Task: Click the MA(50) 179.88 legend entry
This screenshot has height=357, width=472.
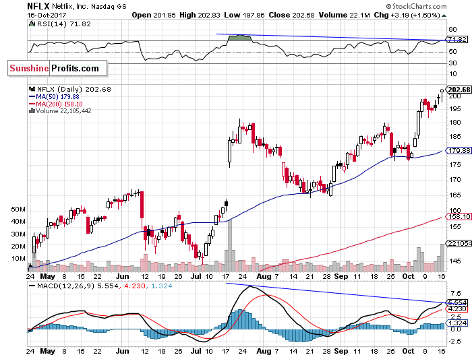Action: click(x=54, y=97)
